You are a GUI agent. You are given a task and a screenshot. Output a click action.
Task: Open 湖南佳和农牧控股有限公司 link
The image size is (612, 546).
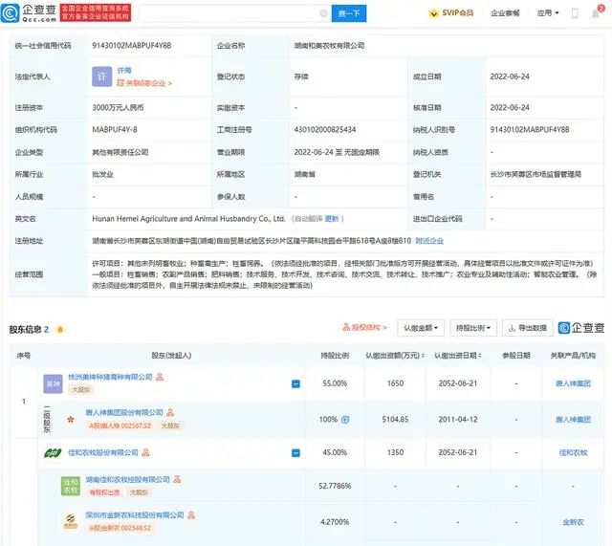click(x=127, y=479)
